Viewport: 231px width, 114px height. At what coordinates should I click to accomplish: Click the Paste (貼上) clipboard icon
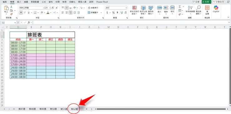tap(6, 8)
